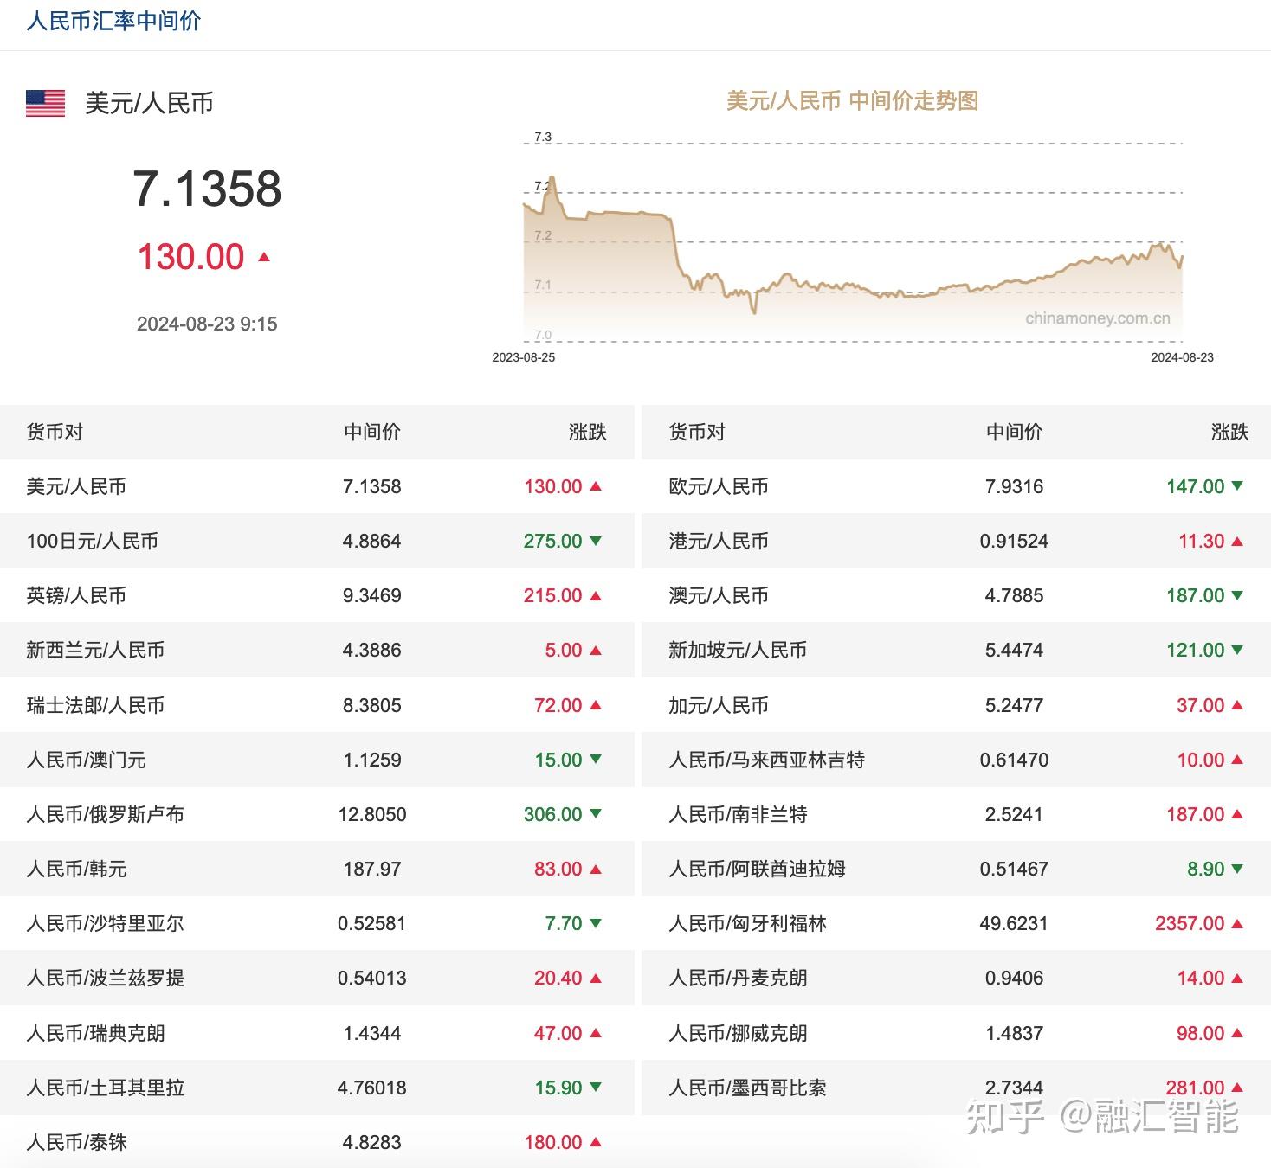Click the down arrow in 人民币/澳门元 row
Screen dimensions: 1271x1168
(596, 760)
